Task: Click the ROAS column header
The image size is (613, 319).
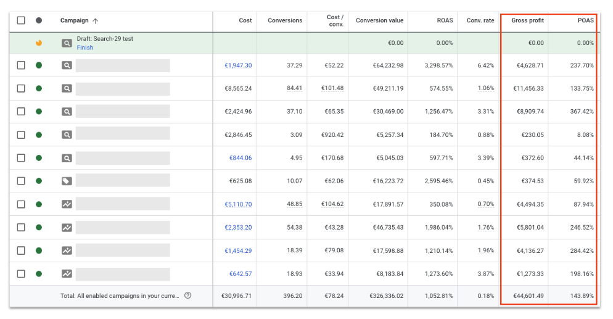Action: (x=444, y=20)
